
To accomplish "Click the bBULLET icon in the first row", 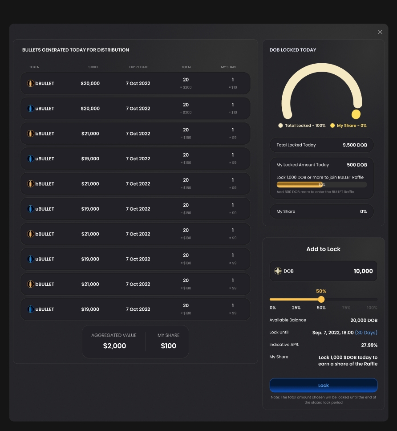I will tap(31, 84).
